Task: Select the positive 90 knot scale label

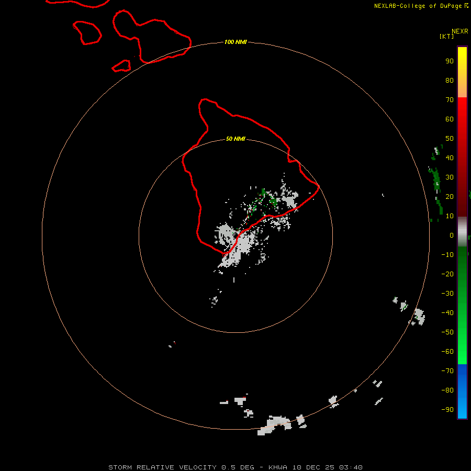Action: pyautogui.click(x=450, y=61)
